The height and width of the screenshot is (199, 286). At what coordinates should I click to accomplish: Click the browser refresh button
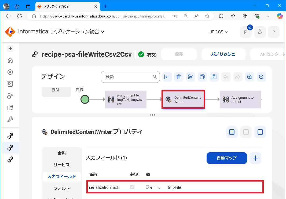point(20,16)
